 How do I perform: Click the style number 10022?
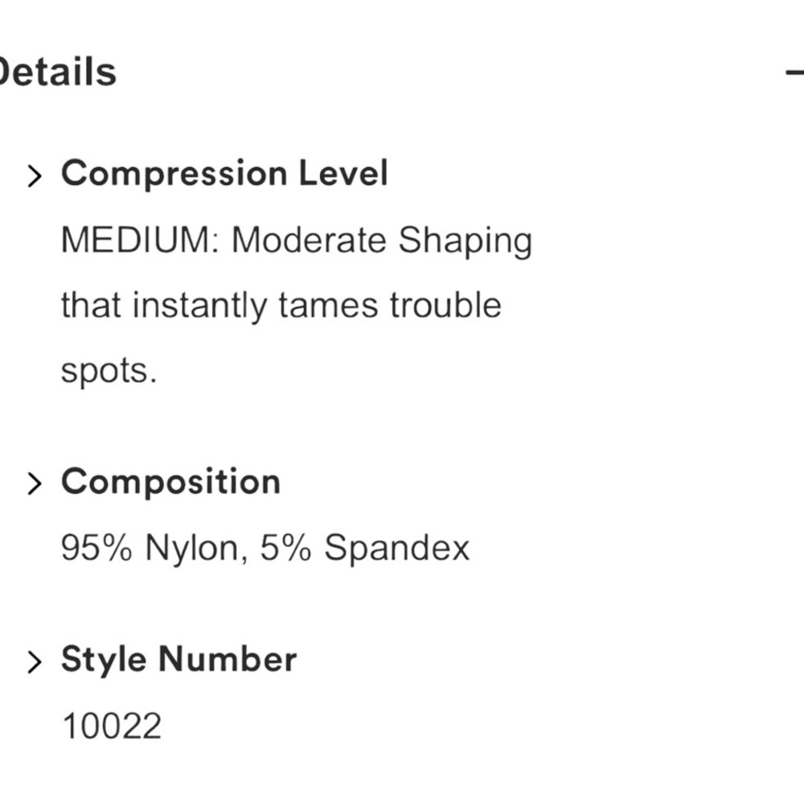point(111,727)
